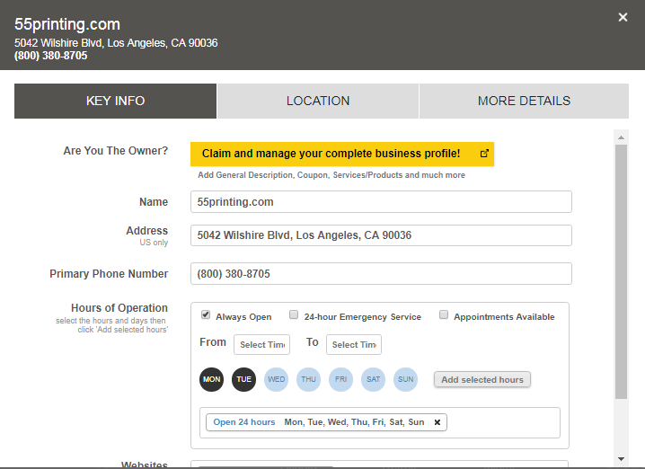645x469 pixels.
Task: Open the From time dropdown
Action: pyautogui.click(x=261, y=344)
